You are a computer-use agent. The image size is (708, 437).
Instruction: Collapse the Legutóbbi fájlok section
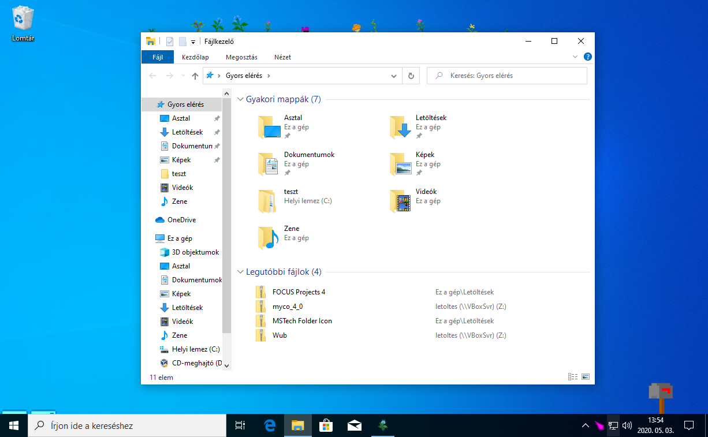[x=240, y=271]
